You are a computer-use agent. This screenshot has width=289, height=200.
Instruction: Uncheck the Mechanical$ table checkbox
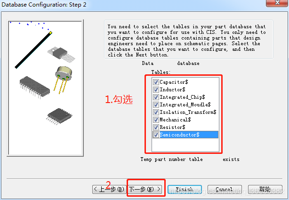pos(156,120)
